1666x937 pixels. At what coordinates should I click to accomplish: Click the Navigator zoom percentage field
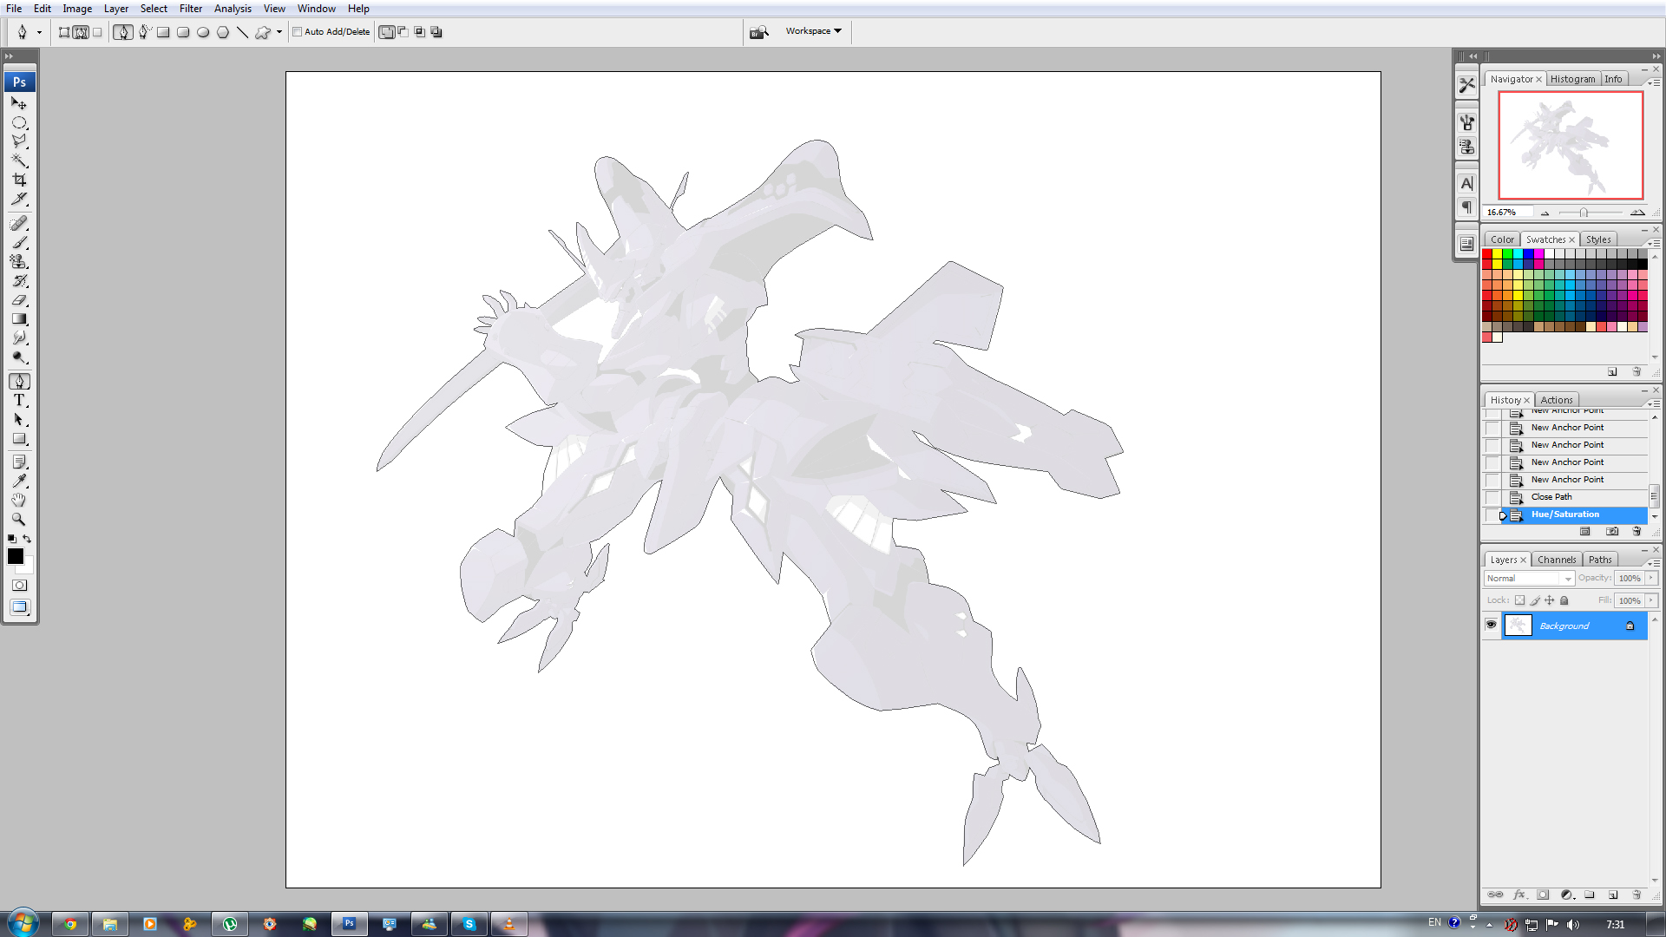coord(1507,213)
